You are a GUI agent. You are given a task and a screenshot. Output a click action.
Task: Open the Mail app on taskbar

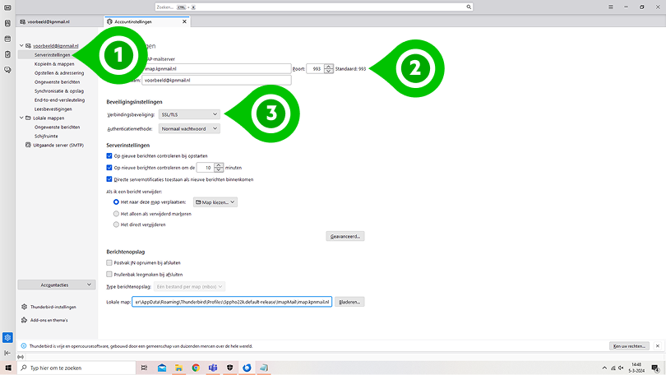point(162,368)
